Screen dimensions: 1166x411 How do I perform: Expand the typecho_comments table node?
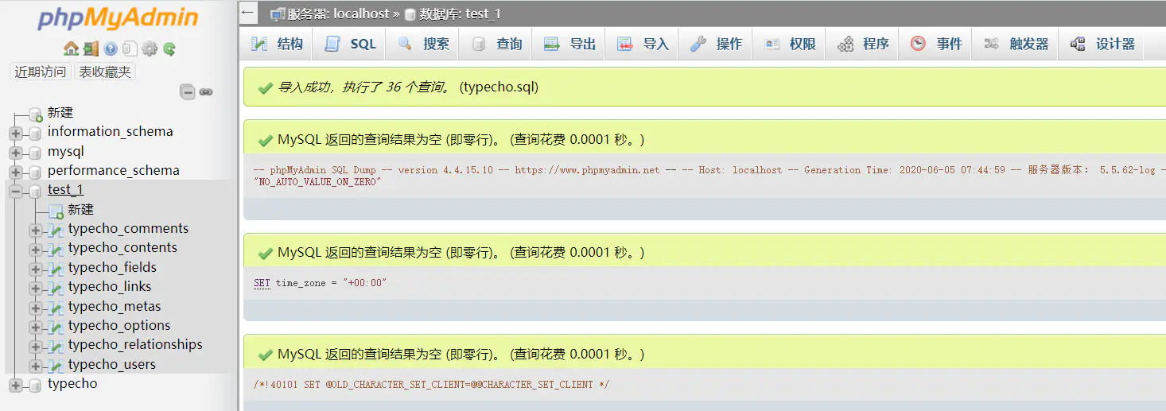(36, 230)
